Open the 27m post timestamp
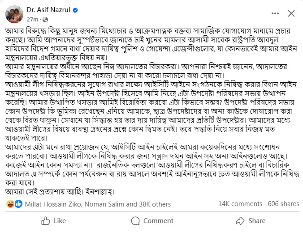This screenshot has width=303, height=232. point(32,20)
